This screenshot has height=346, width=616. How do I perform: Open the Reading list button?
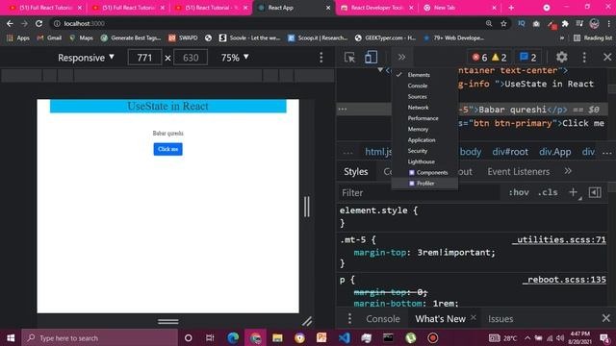pos(593,37)
